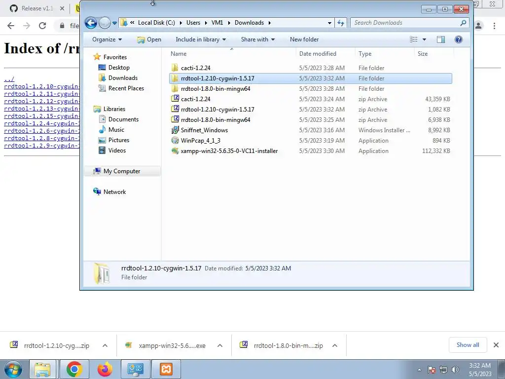Close the Chrome downloads bar
Viewport: 505px width, 379px height.
[496, 345]
